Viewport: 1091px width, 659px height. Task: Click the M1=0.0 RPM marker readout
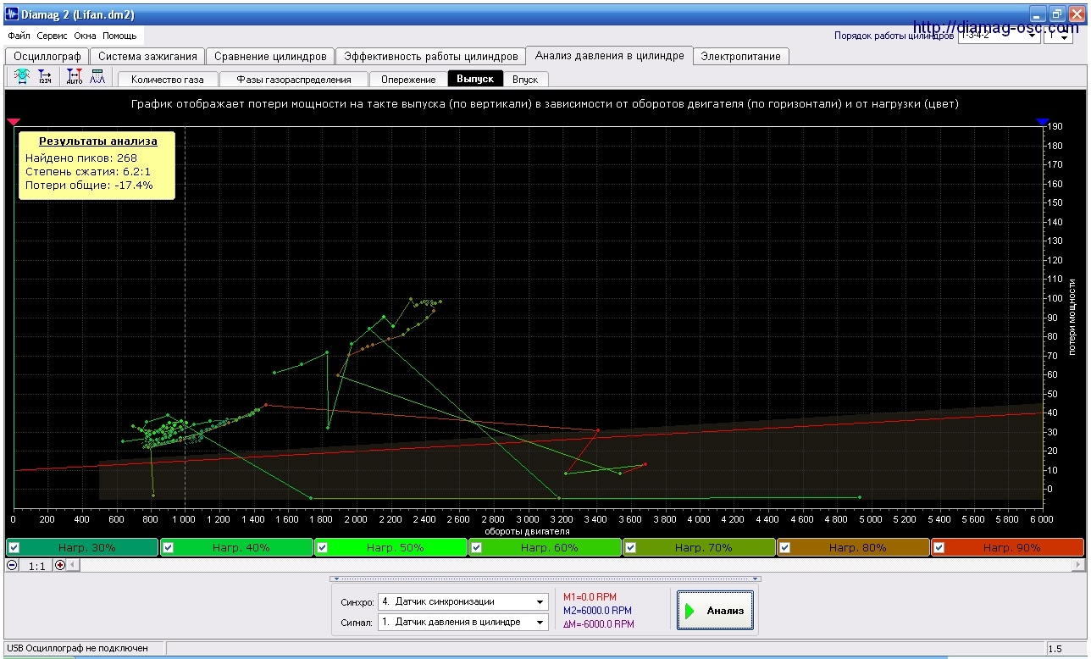click(590, 597)
